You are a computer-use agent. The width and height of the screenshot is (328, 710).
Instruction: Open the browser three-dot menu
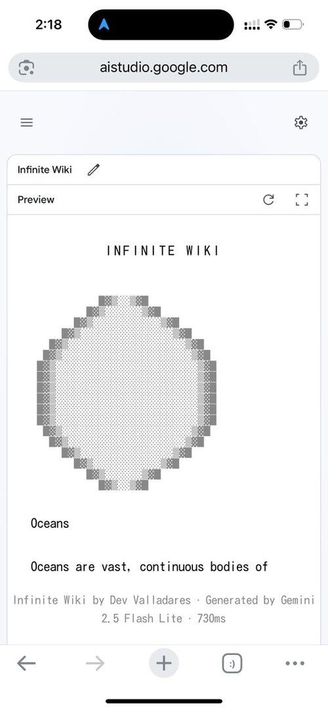pyautogui.click(x=295, y=663)
